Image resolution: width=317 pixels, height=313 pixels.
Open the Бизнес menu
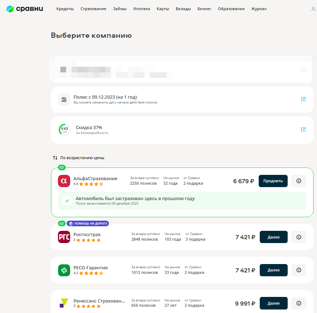point(204,9)
